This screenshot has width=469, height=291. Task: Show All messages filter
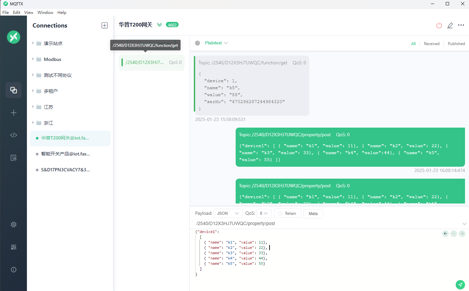[413, 44]
